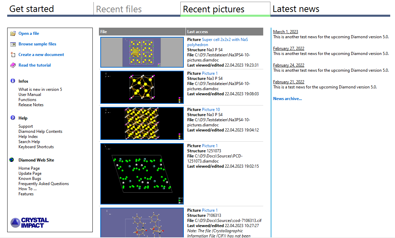View Keyboard Shortcuts

[36, 146]
